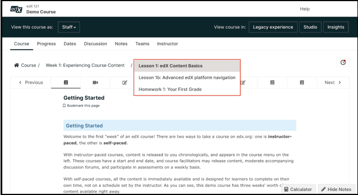Click the Help link
Image resolution: width=358 pixels, height=195 pixels.
point(305,9)
